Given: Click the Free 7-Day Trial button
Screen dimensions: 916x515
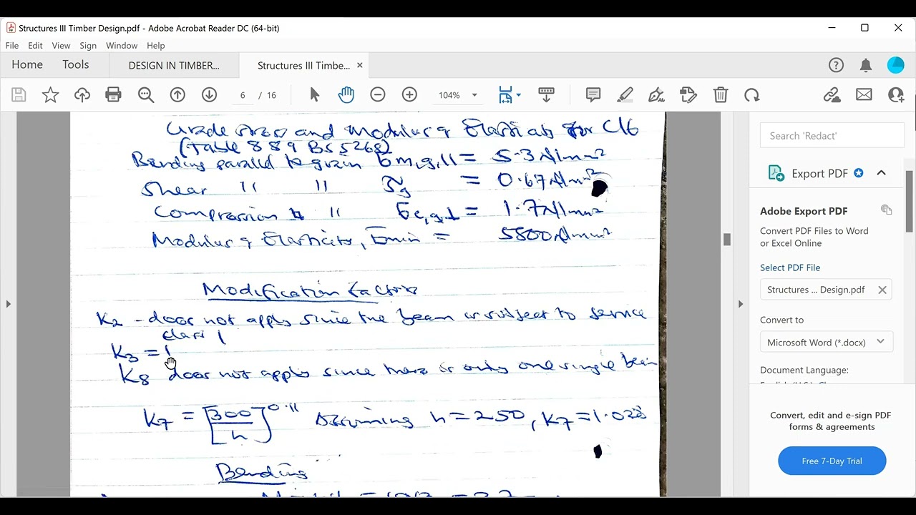Looking at the screenshot, I should tap(832, 461).
